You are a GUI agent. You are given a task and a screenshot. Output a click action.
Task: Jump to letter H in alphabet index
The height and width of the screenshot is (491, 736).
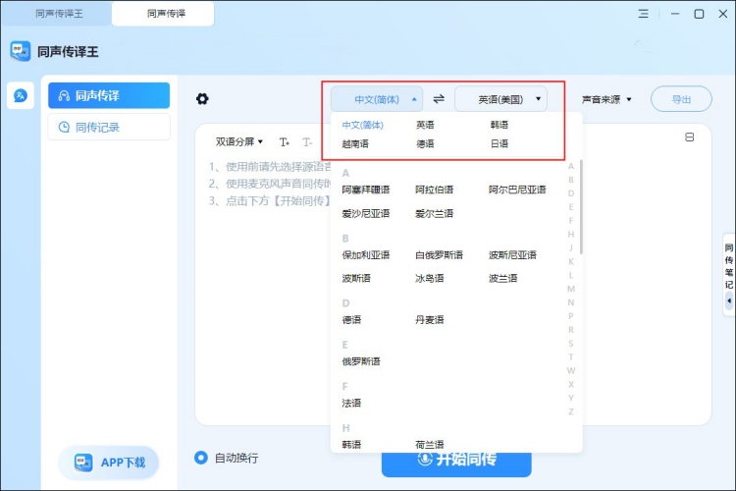571,234
